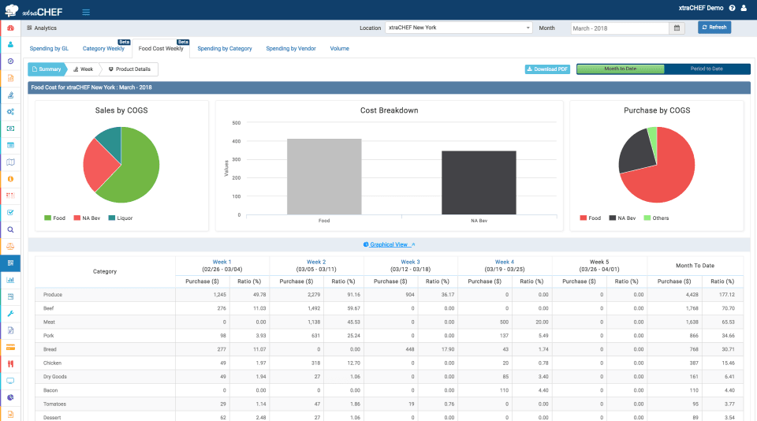Open the help question mark icon

732,8
